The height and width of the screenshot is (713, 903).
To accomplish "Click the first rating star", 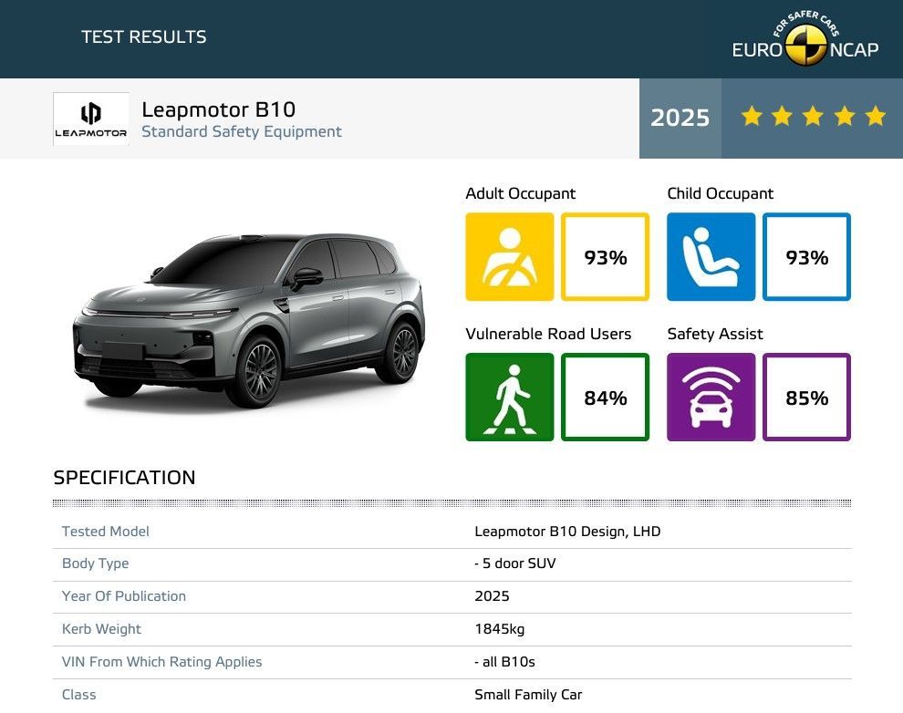I will coord(751,116).
